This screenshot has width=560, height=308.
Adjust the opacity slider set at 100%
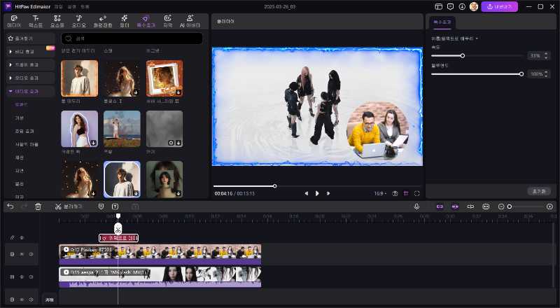click(x=521, y=74)
